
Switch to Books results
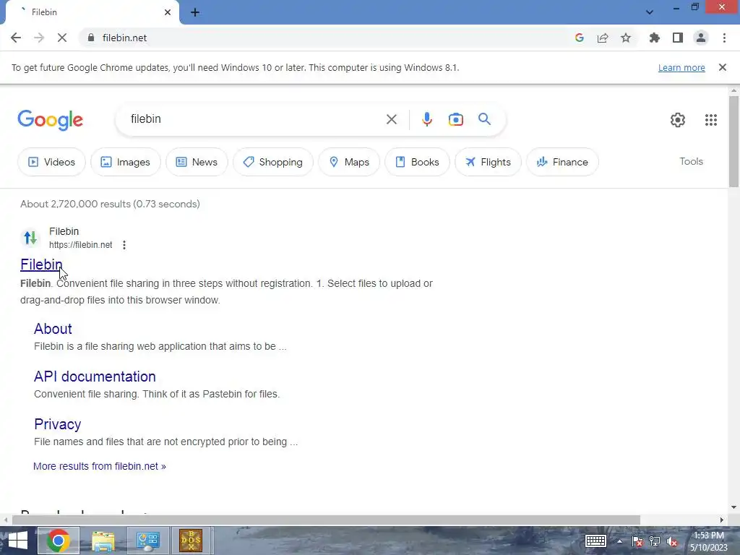[x=417, y=162]
